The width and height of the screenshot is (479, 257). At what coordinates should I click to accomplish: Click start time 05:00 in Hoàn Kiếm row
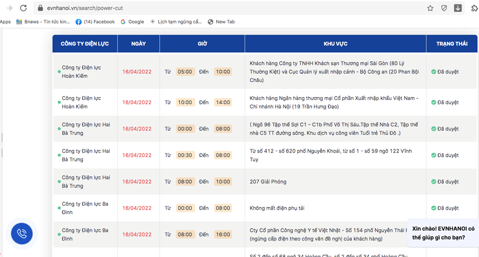coord(185,72)
